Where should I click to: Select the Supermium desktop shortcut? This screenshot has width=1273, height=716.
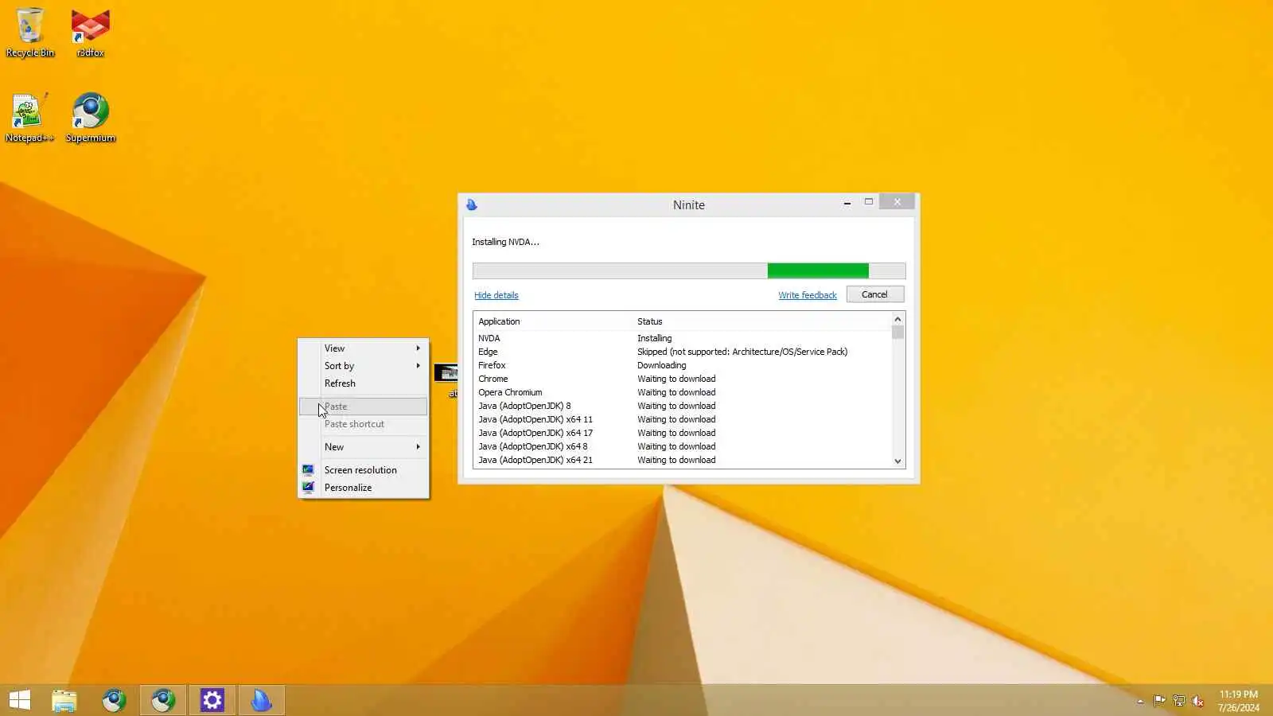pyautogui.click(x=90, y=118)
